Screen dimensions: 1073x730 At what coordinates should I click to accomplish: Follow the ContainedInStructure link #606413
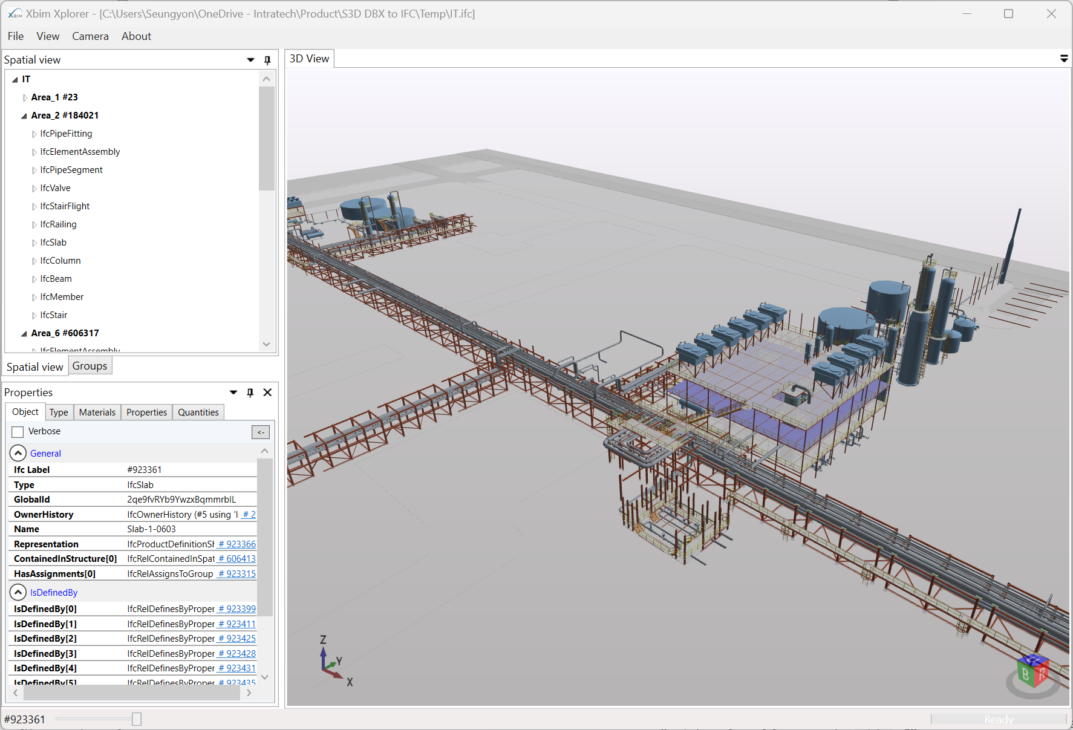pyautogui.click(x=237, y=559)
